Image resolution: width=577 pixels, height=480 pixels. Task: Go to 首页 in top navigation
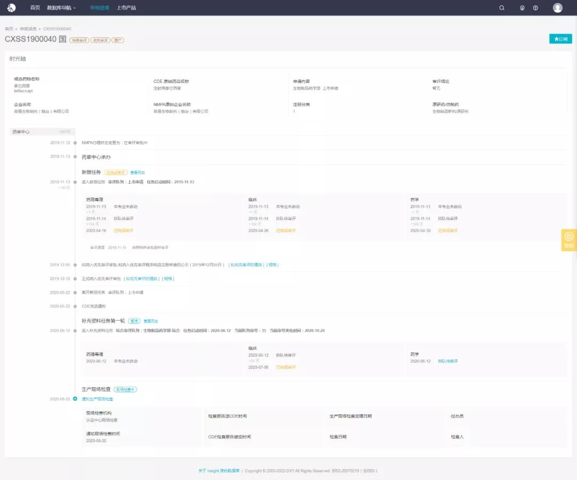coord(35,8)
